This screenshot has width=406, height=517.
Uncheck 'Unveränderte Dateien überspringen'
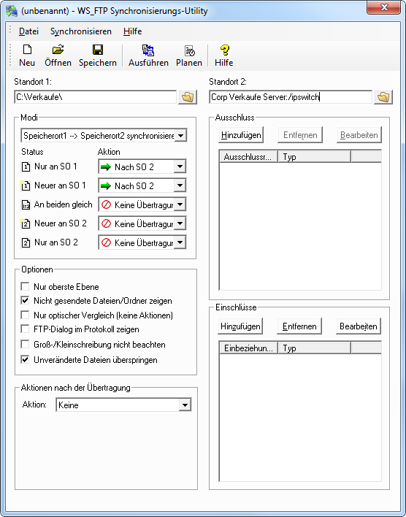25,359
